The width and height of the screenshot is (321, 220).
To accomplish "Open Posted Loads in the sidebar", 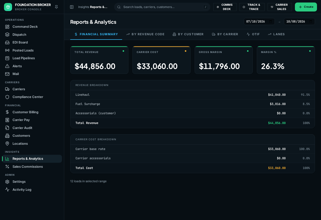I will point(32,50).
